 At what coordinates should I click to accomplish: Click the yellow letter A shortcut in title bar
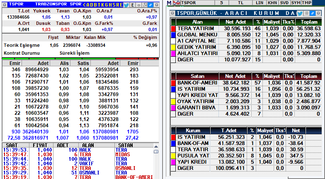click(88, 5)
